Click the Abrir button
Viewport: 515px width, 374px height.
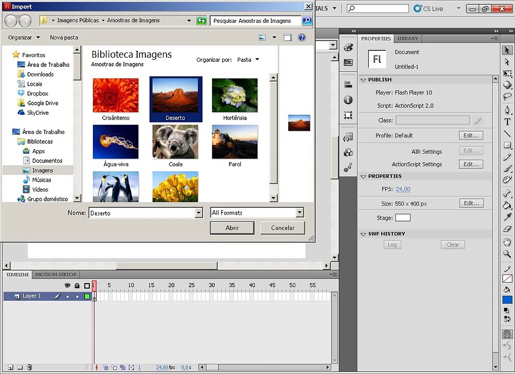(x=232, y=228)
